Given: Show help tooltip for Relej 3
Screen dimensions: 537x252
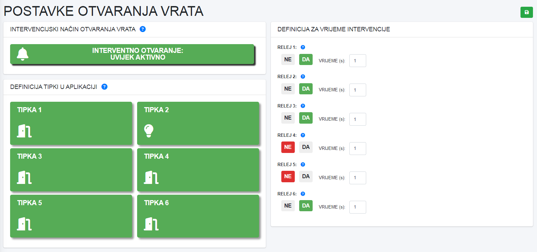Looking at the screenshot, I should [303, 106].
